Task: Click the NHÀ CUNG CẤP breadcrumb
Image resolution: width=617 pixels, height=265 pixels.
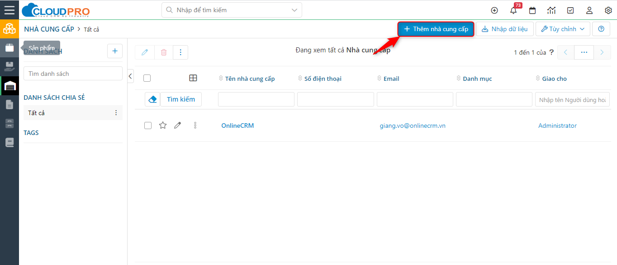Action: click(49, 29)
